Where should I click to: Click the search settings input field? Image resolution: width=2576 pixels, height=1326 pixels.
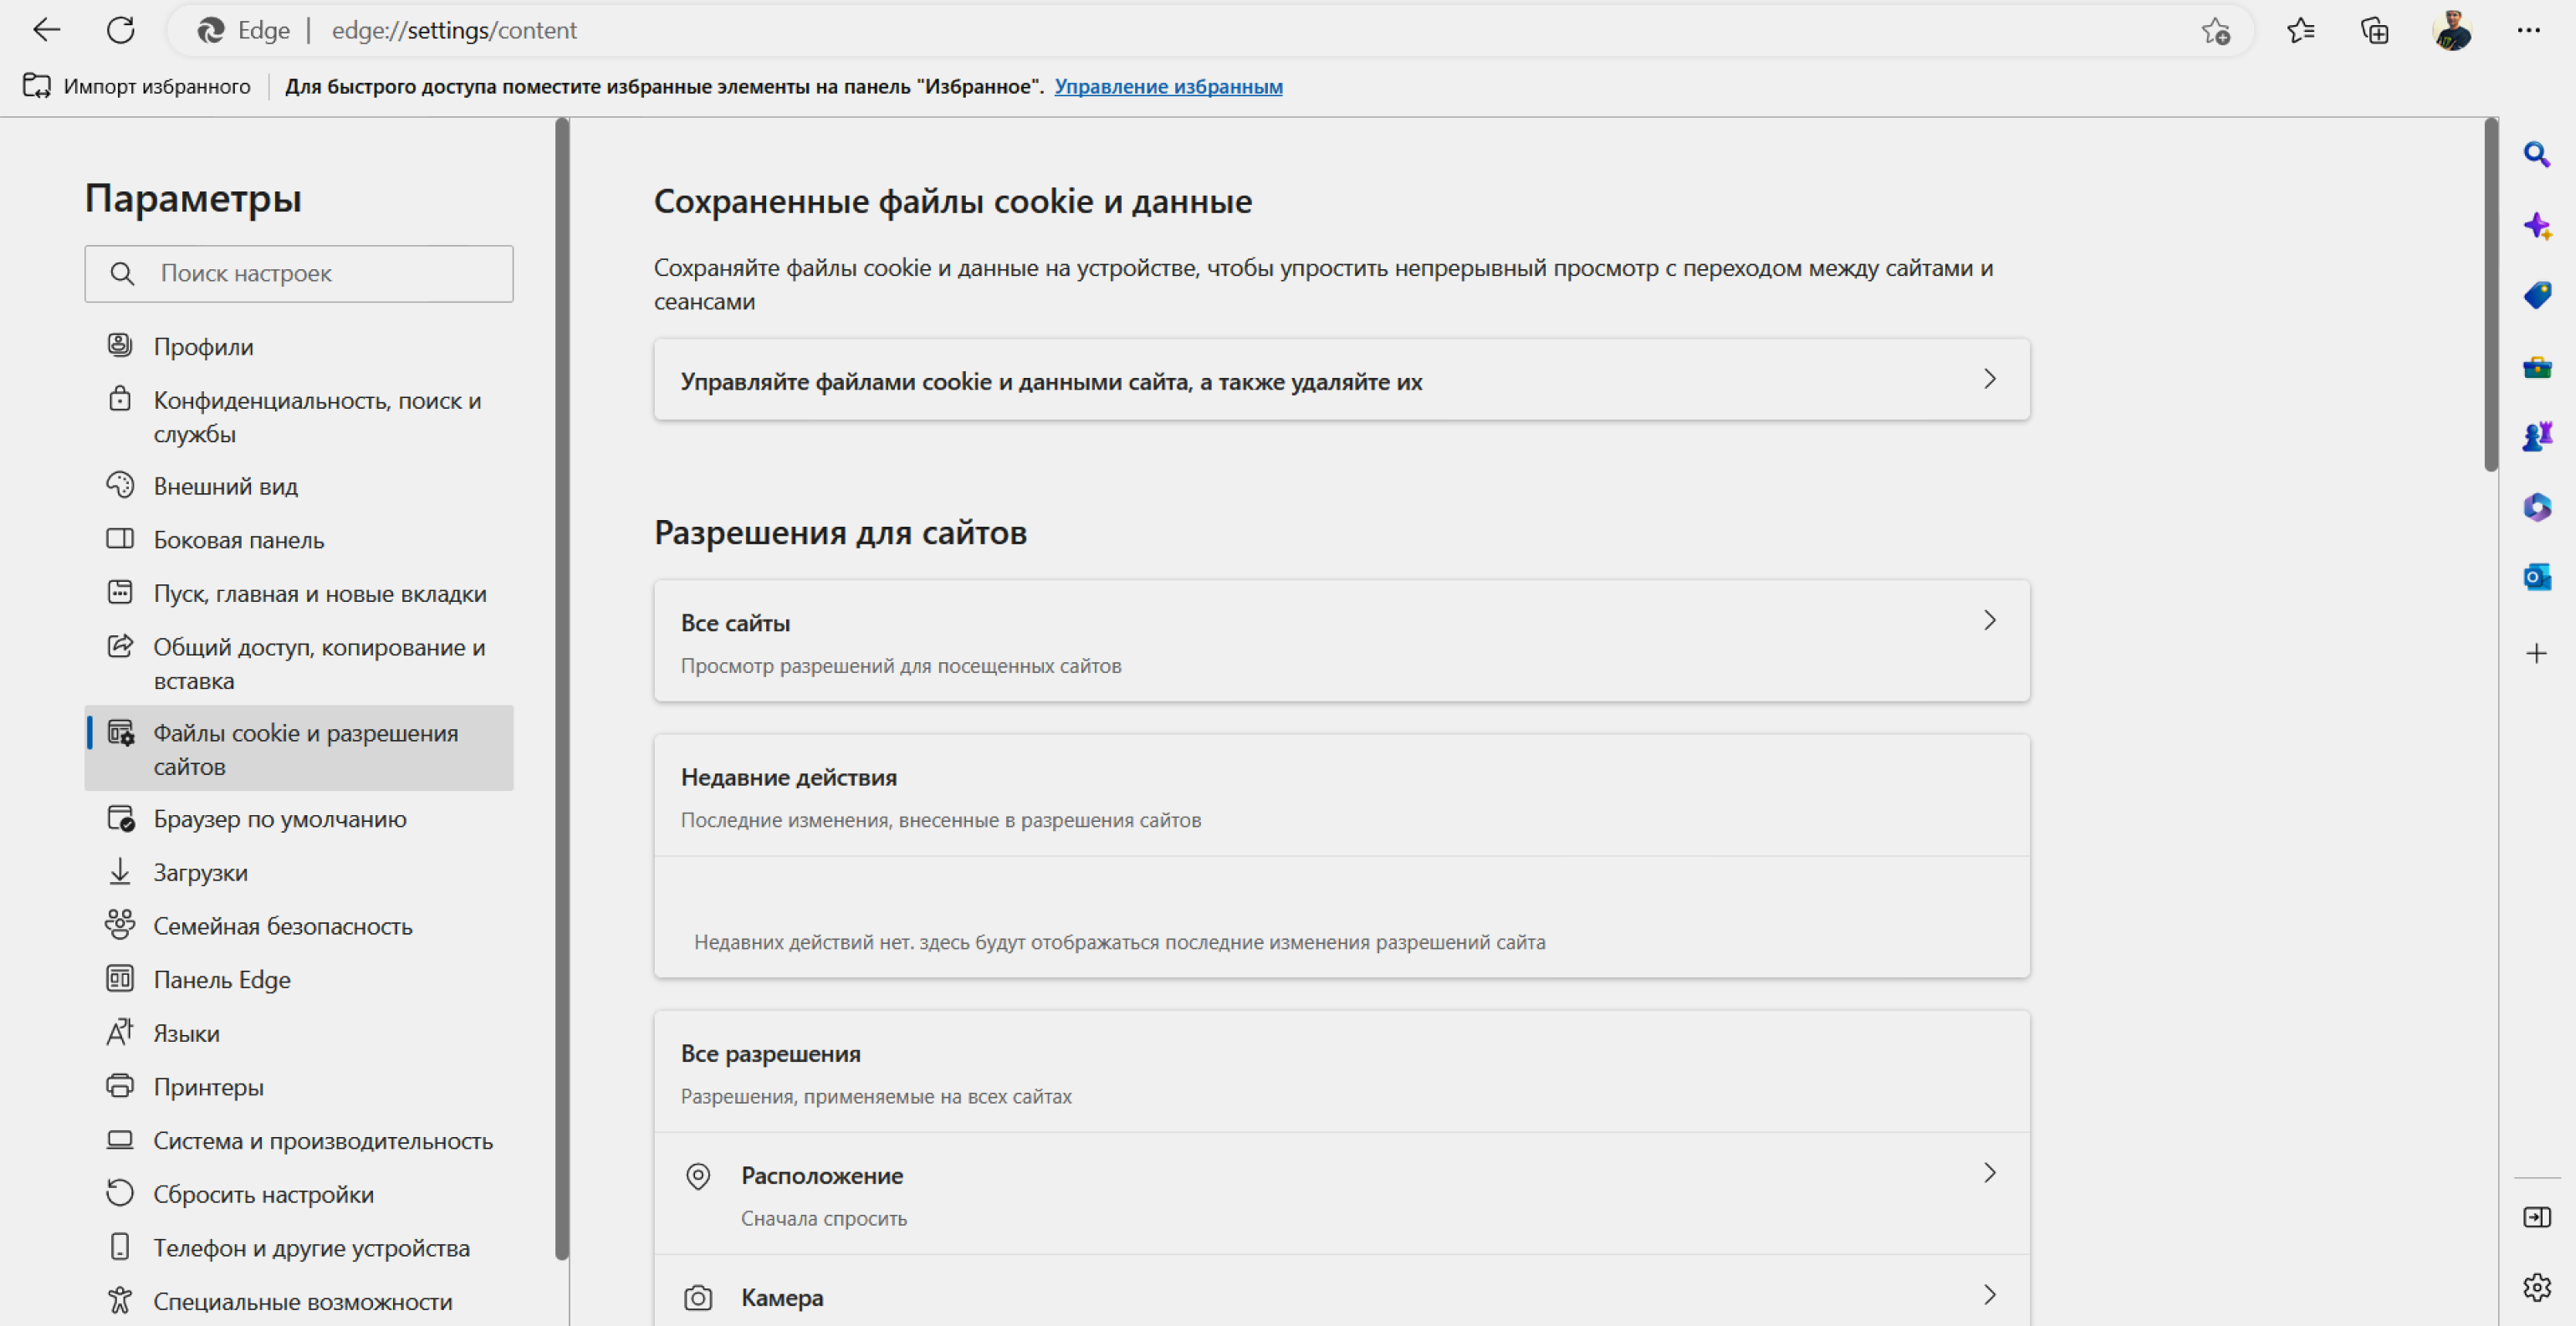tap(301, 271)
